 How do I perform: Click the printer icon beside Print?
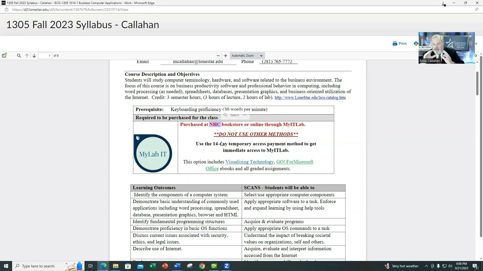[395, 44]
